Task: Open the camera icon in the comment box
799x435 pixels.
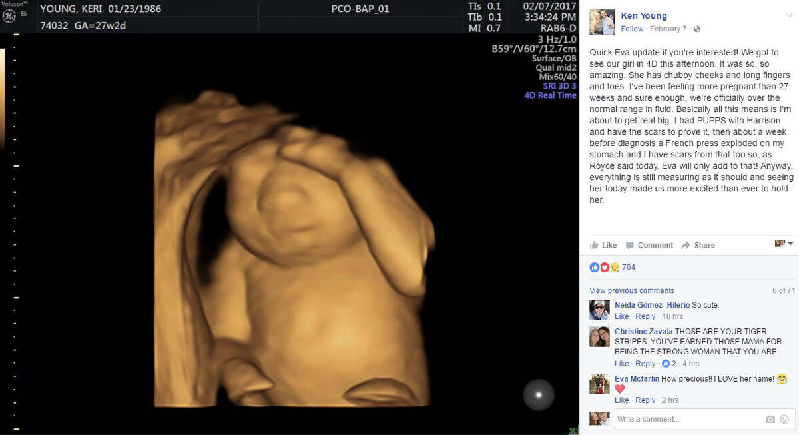Action: click(x=770, y=418)
